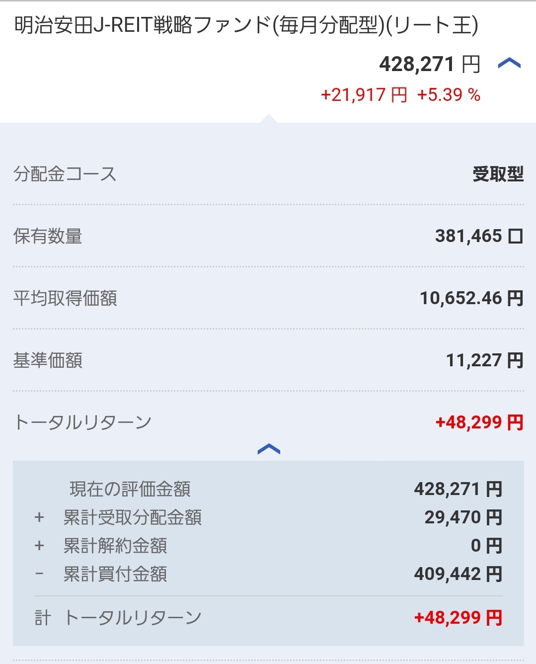Tap the plus sign beside 累計解約金額
536x664 pixels.
(x=39, y=546)
